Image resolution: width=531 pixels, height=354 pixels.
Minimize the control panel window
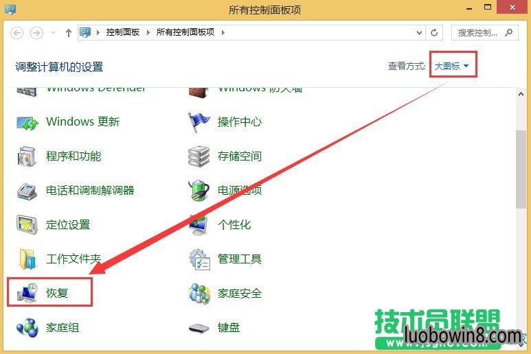click(x=469, y=8)
